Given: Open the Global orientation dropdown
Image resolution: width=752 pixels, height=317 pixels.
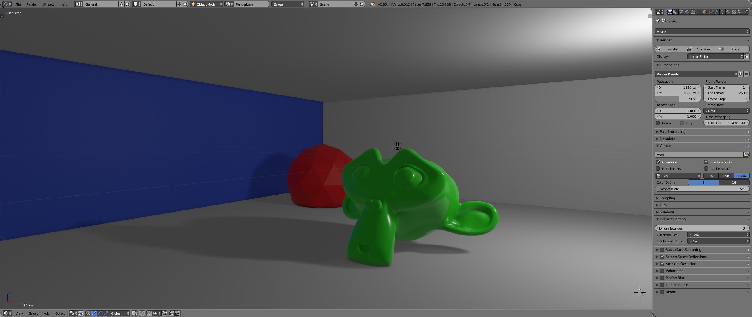Looking at the screenshot, I should (120, 313).
